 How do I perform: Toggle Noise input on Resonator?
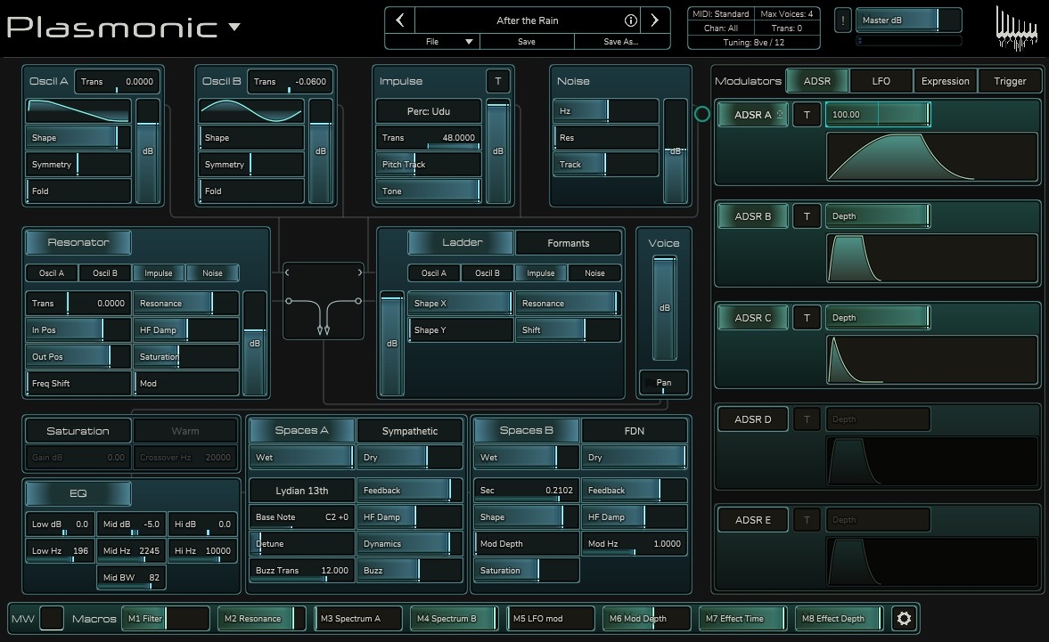[212, 273]
